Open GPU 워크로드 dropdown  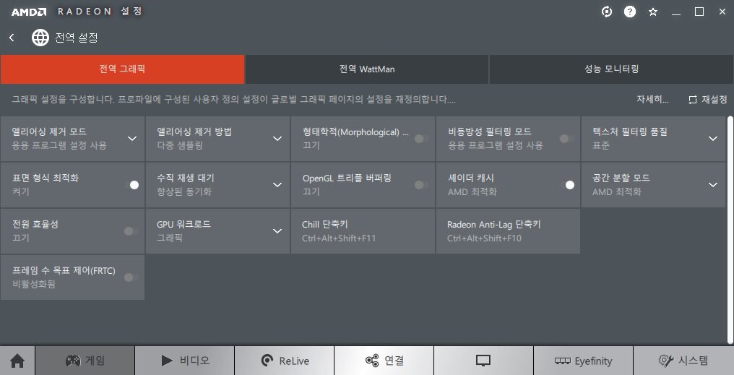point(277,231)
